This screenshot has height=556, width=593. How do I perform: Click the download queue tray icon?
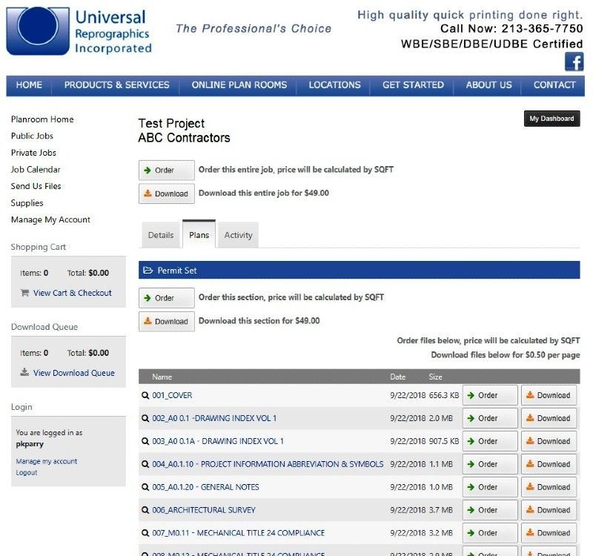[25, 373]
